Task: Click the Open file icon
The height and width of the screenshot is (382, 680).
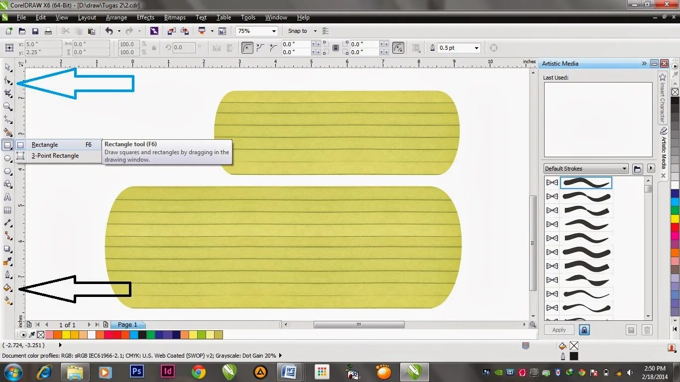Action: (x=22, y=31)
